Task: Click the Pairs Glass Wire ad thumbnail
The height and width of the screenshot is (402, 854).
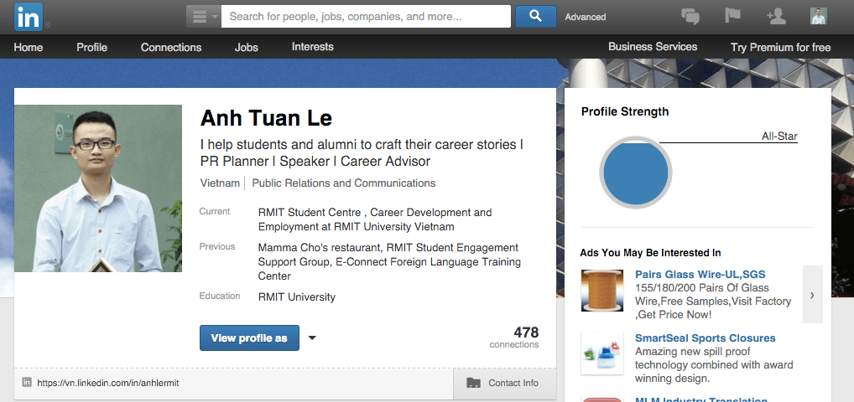Action: (602, 290)
